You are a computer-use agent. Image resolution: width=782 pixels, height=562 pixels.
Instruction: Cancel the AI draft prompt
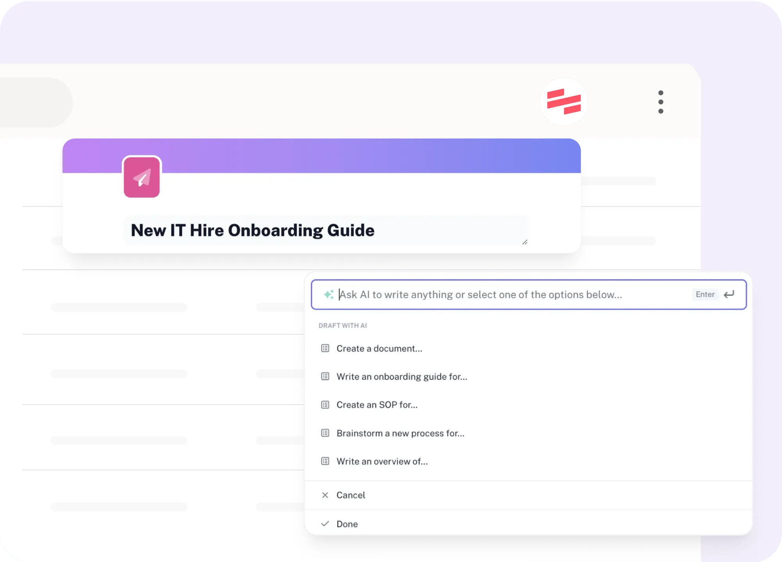[x=528, y=495]
